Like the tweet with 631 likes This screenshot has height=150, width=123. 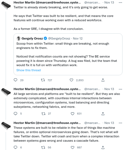pos(72,114)
